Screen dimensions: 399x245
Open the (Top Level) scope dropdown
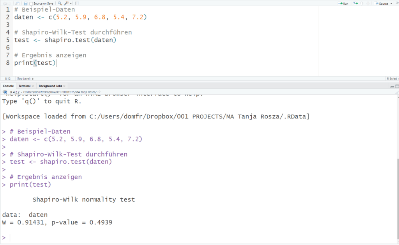(x=25, y=79)
